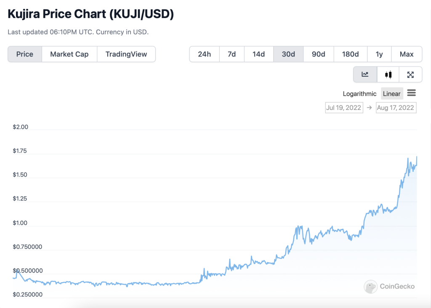Select 24h time range
431x308 pixels.
point(205,54)
